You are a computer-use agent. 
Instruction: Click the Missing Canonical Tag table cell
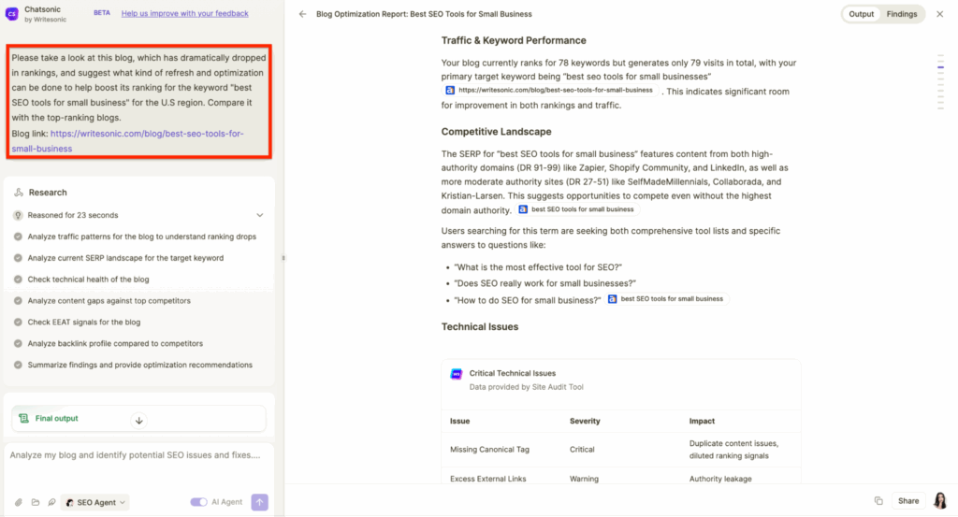point(489,450)
